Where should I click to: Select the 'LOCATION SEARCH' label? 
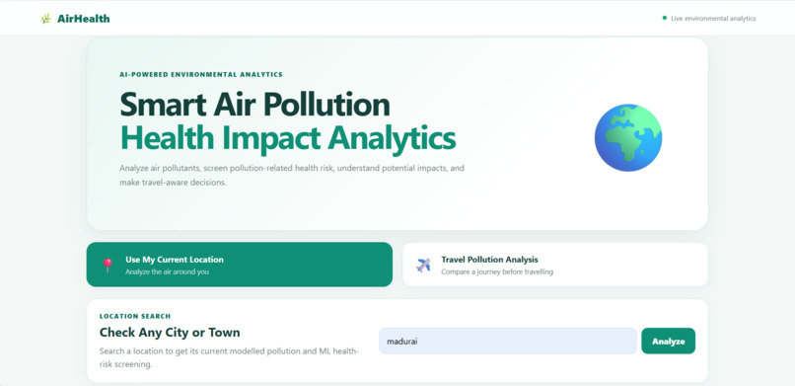(x=135, y=316)
